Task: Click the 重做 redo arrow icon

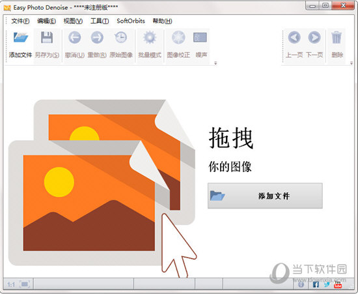Action: (x=97, y=38)
